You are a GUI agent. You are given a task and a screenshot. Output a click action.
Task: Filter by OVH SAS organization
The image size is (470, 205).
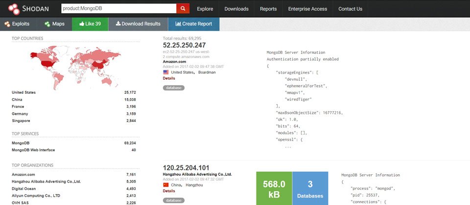[x=21, y=203]
